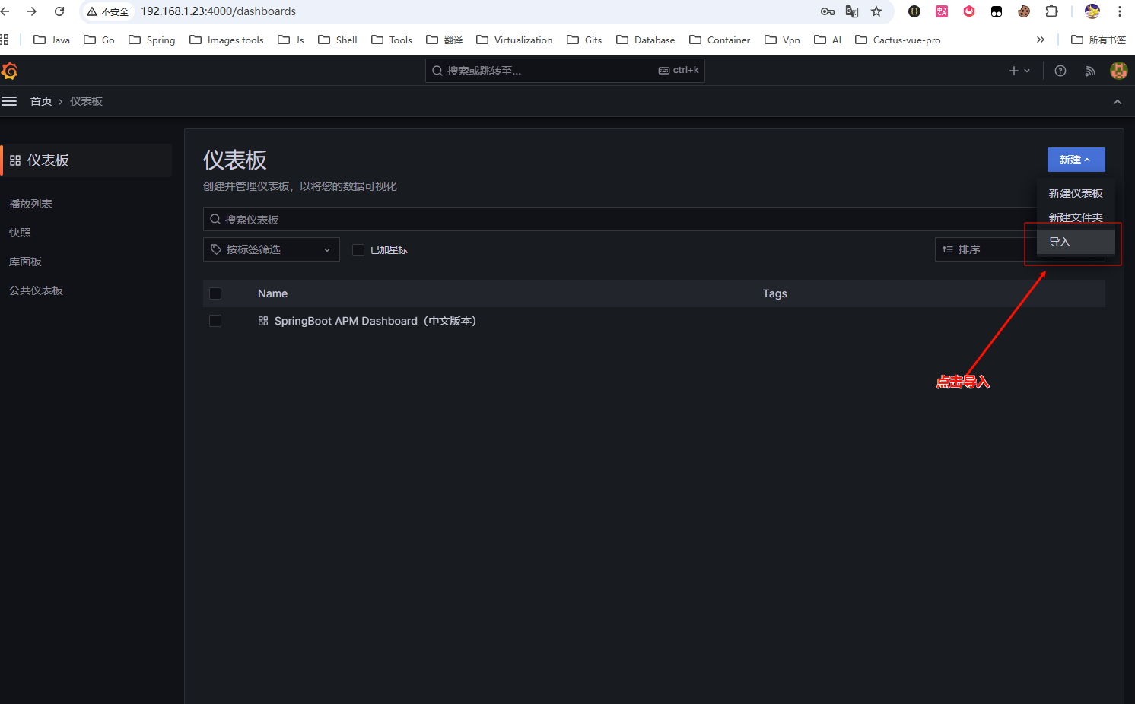Open the news RSS feed icon
Viewport: 1135px width, 704px height.
click(1090, 71)
